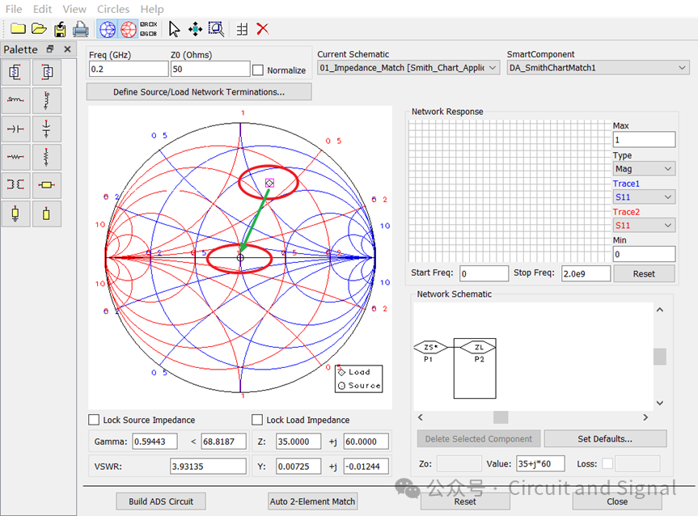Open the Circles menu

point(113,9)
